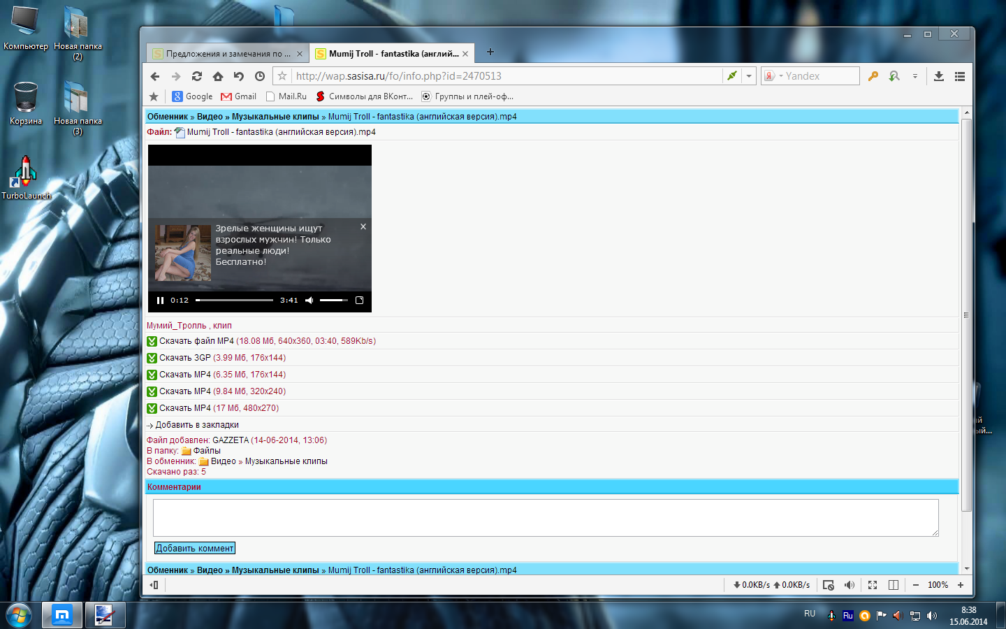Expand the address bar URL dropdown
This screenshot has height=629, width=1006.
point(749,76)
